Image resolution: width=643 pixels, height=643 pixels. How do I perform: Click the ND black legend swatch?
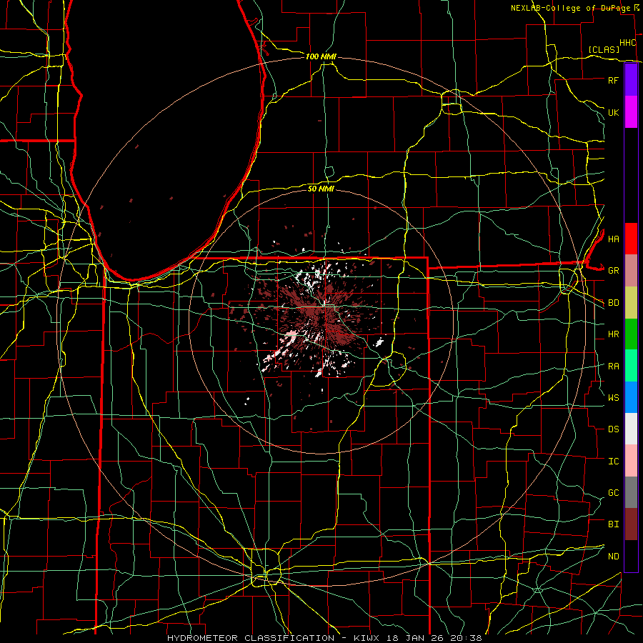[x=631, y=556]
